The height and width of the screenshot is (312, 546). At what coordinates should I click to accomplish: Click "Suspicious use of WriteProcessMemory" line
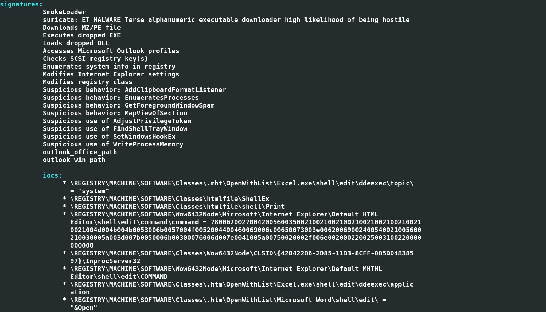113,144
